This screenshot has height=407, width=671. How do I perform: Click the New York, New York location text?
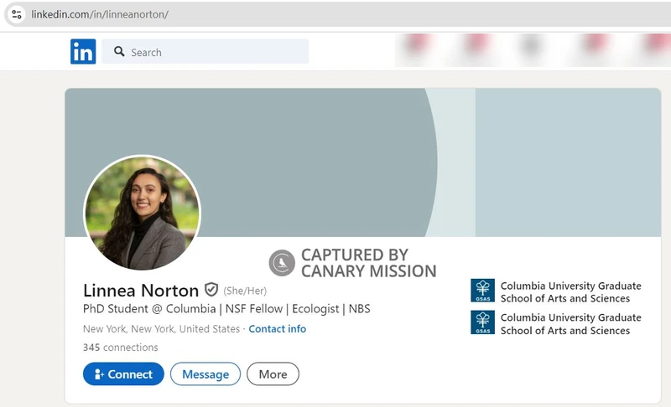tap(161, 329)
